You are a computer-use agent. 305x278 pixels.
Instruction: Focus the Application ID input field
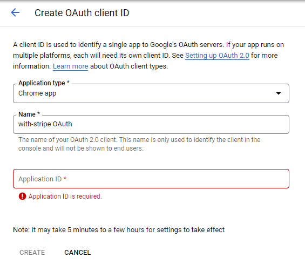[x=151, y=179]
